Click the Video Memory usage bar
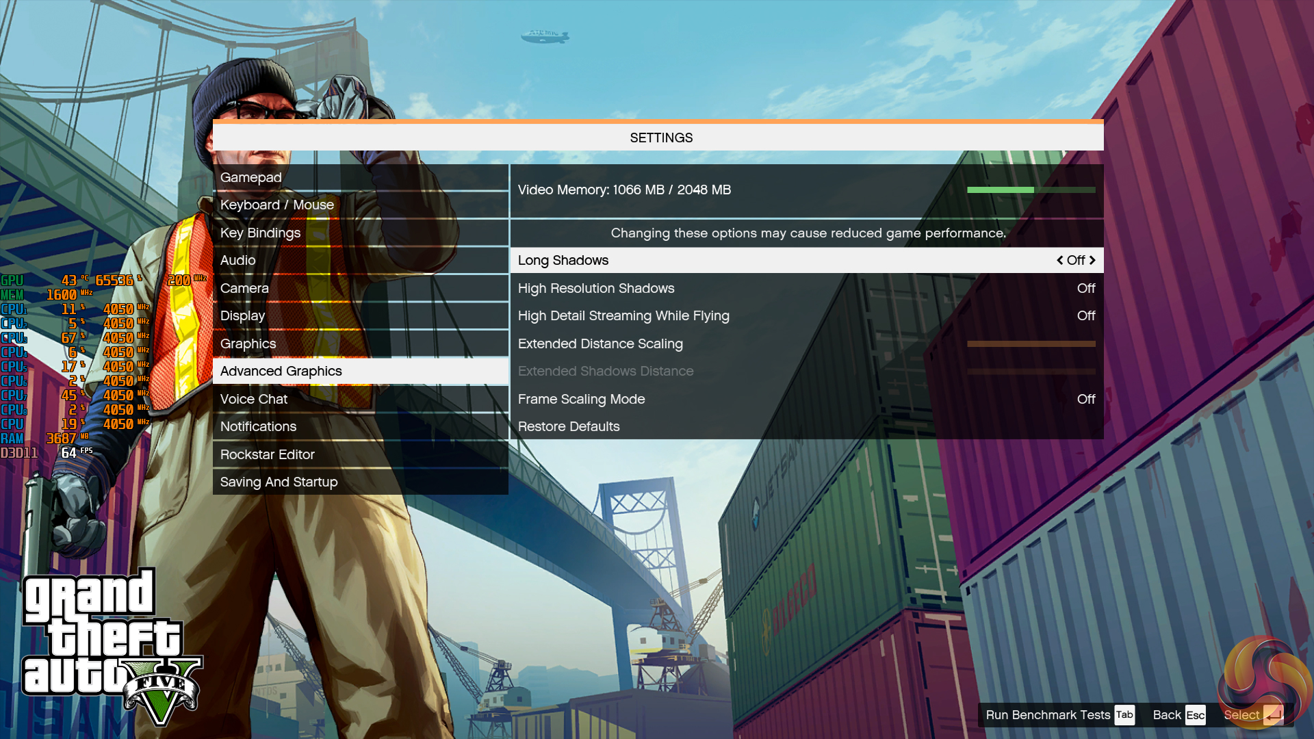 (x=1031, y=190)
